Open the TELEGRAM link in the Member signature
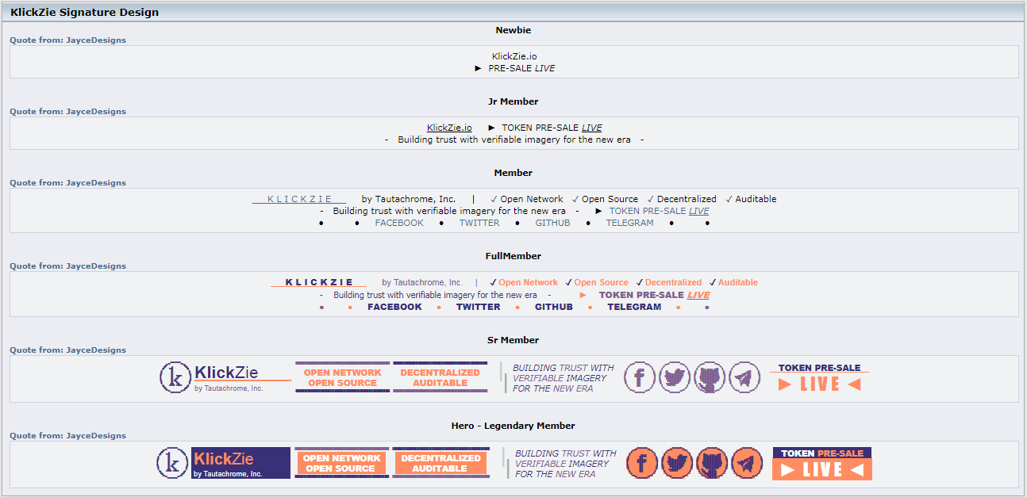The height and width of the screenshot is (497, 1027). (x=630, y=223)
